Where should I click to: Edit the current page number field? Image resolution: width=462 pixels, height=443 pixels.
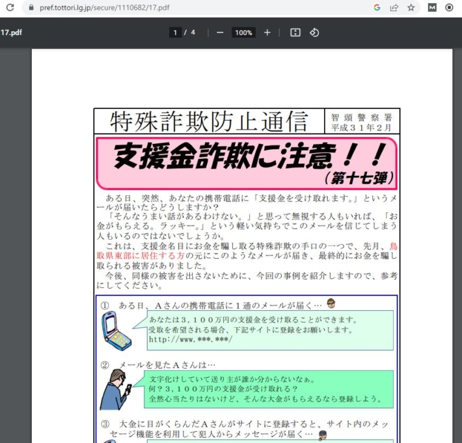coord(175,33)
